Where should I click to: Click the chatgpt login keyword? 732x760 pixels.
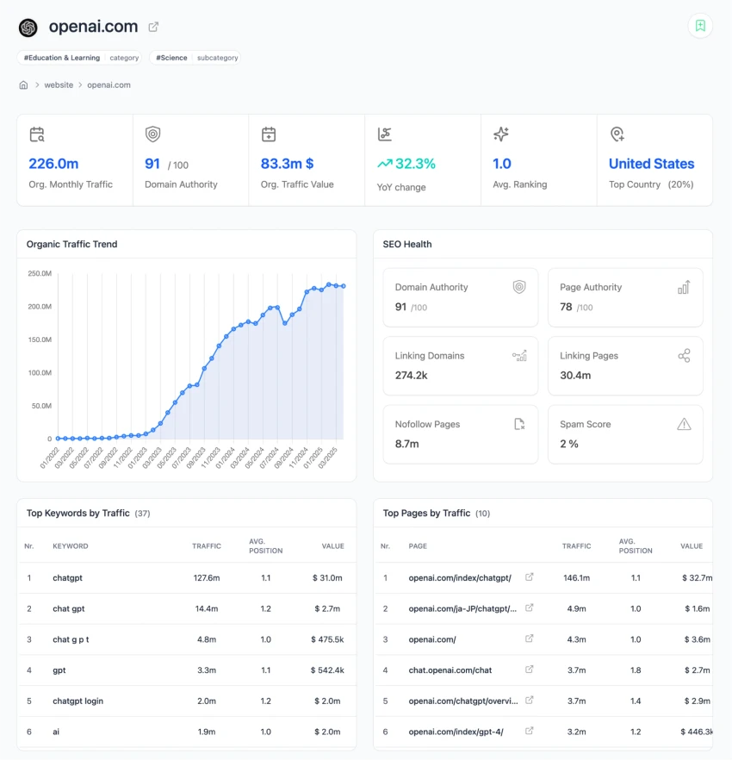click(x=78, y=701)
